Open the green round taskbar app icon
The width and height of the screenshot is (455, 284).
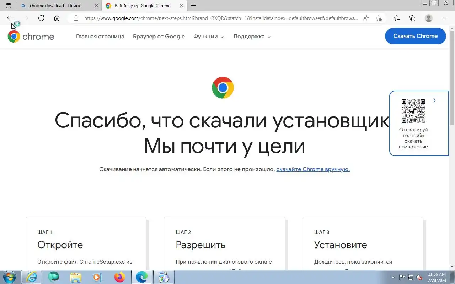coord(54,277)
